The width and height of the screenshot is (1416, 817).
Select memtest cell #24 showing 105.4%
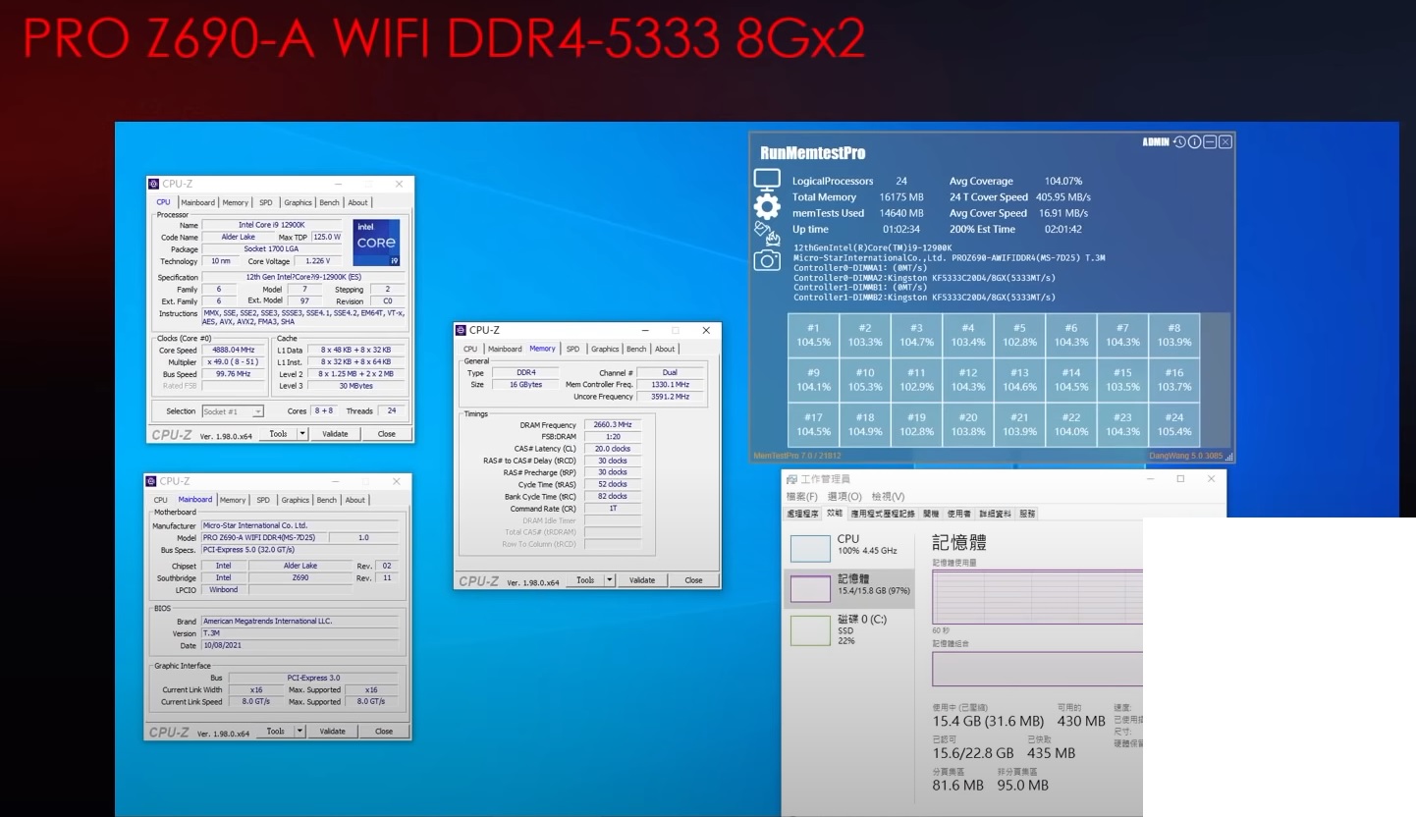point(1174,424)
